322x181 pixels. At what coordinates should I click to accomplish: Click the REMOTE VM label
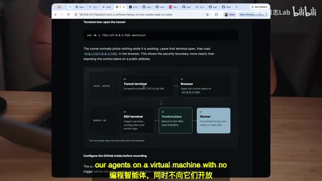point(100,121)
